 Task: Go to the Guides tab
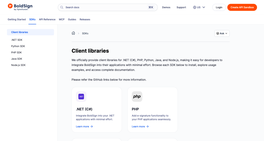point(72,19)
